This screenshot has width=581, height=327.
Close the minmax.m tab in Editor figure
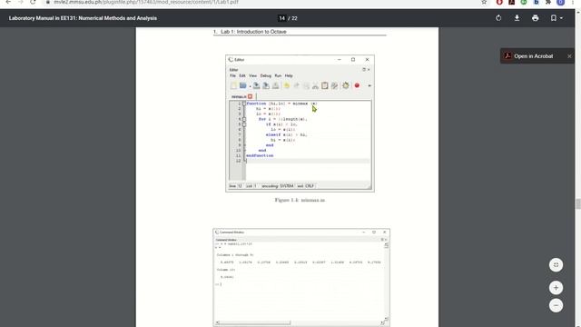pos(251,96)
